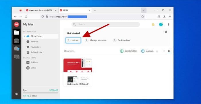
Task: Close the MEGA tab
Action: click(89, 10)
